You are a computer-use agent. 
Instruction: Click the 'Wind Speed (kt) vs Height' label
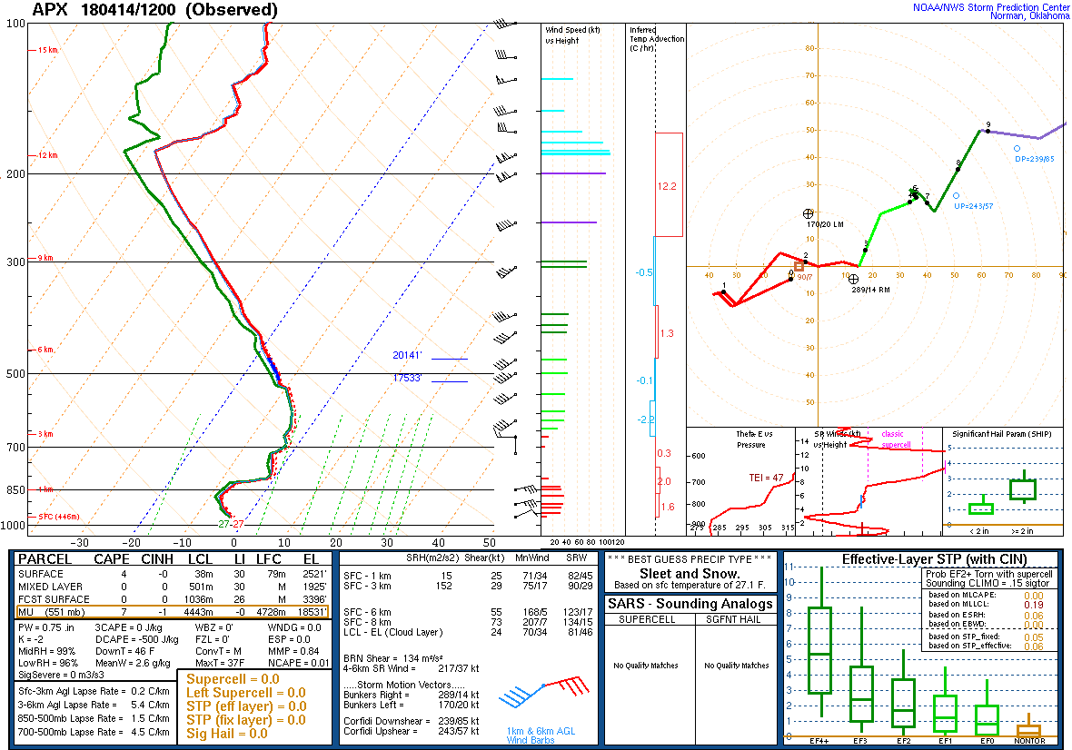point(572,35)
